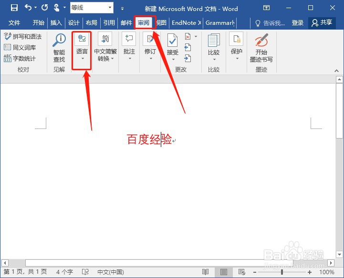Click the 开始墨迹书写 pen icon
Screen dimensions: 344x278
[x=261, y=40]
